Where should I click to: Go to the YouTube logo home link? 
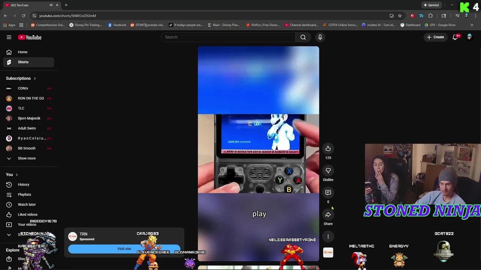[x=30, y=37]
